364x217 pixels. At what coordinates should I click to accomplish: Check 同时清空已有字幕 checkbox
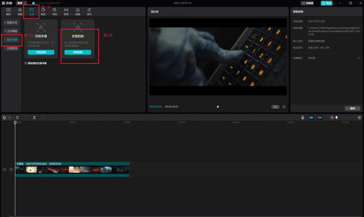[26, 63]
